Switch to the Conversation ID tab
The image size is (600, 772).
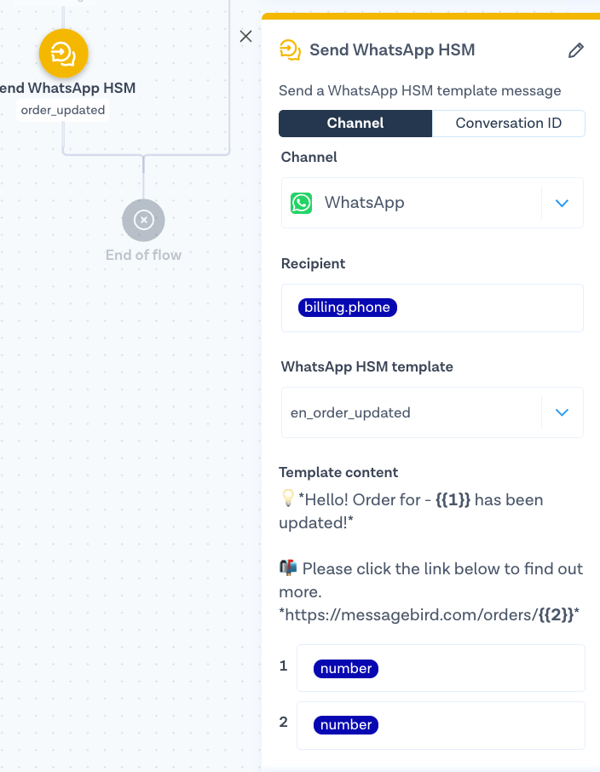pos(509,124)
